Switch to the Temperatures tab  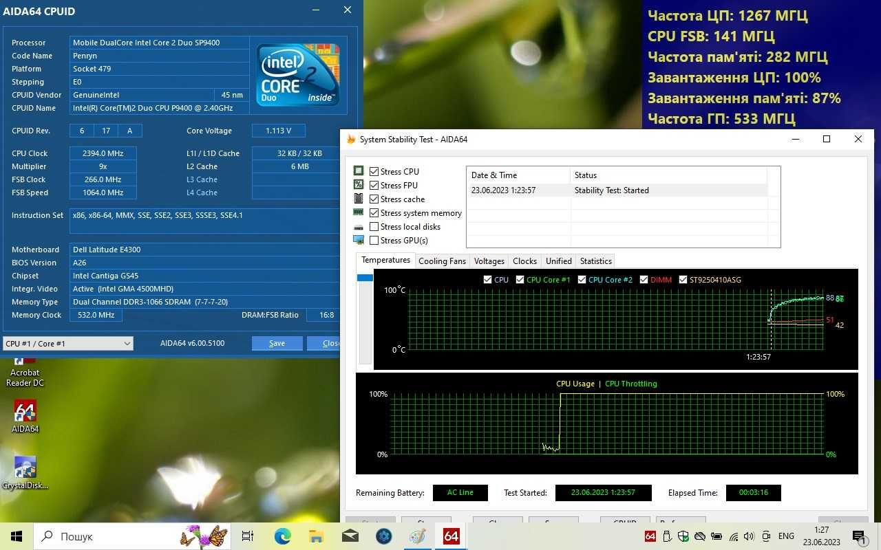pos(385,260)
